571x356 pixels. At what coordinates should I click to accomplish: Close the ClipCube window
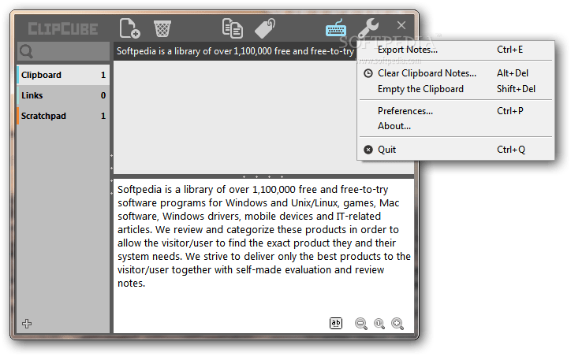pyautogui.click(x=401, y=25)
